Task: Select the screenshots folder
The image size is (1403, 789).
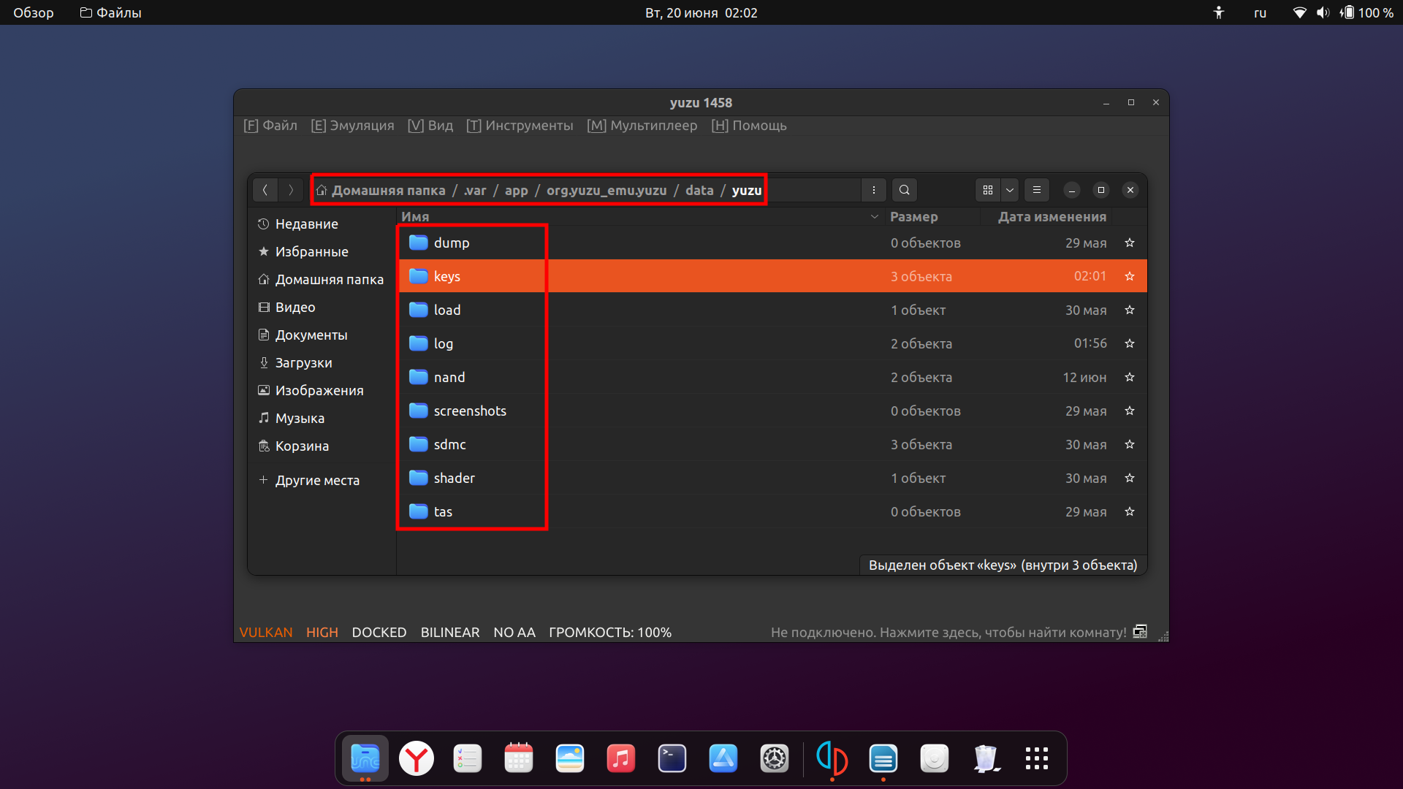Action: (772, 411)
